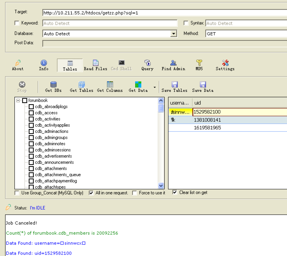287x256 pixels.
Task: Click the uid column header
Action: pyautogui.click(x=239, y=103)
